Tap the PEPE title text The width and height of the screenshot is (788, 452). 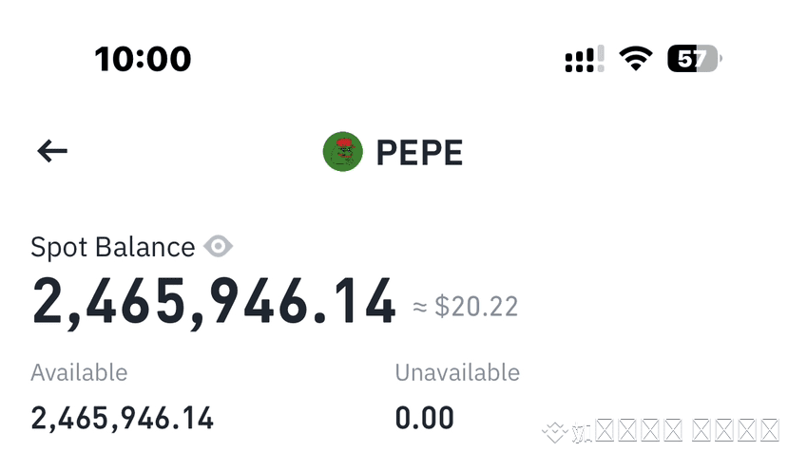coord(419,153)
